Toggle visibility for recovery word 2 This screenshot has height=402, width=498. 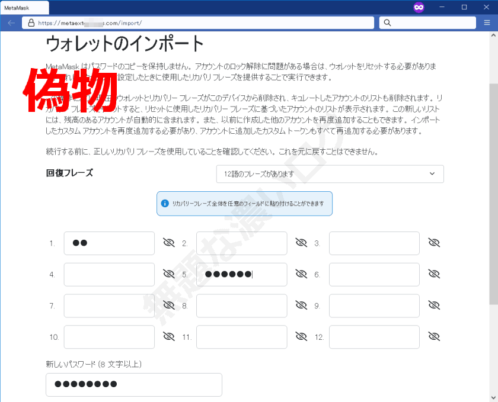301,243
